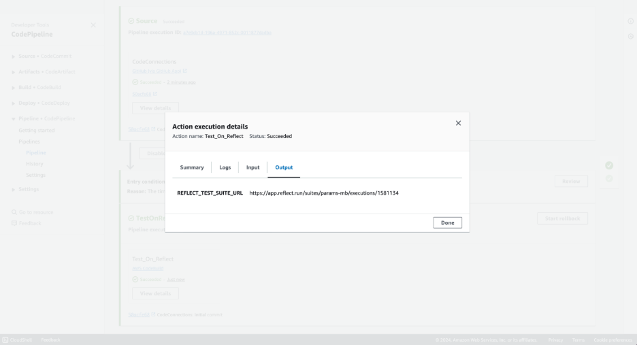Expand Build CodeBuild section
The width and height of the screenshot is (637, 345).
[x=14, y=88]
